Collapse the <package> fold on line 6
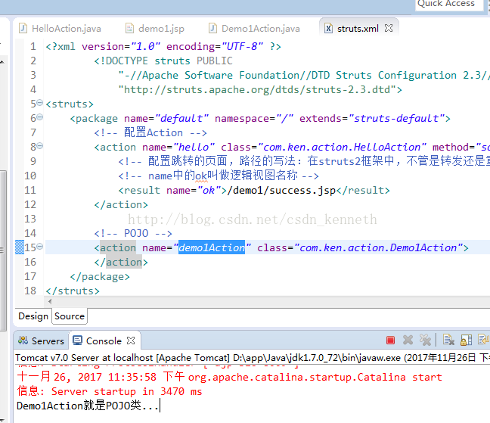 click(39, 117)
